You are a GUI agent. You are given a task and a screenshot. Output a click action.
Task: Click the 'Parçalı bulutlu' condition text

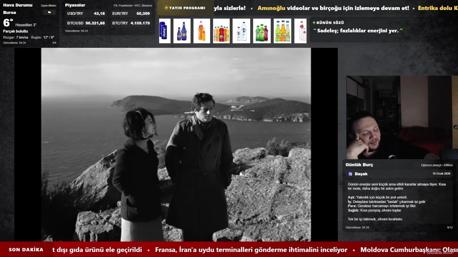click(15, 31)
